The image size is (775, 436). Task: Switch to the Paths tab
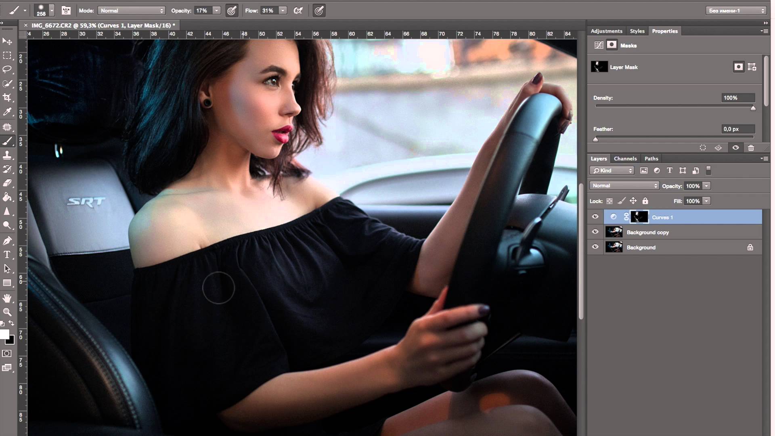[x=651, y=159]
